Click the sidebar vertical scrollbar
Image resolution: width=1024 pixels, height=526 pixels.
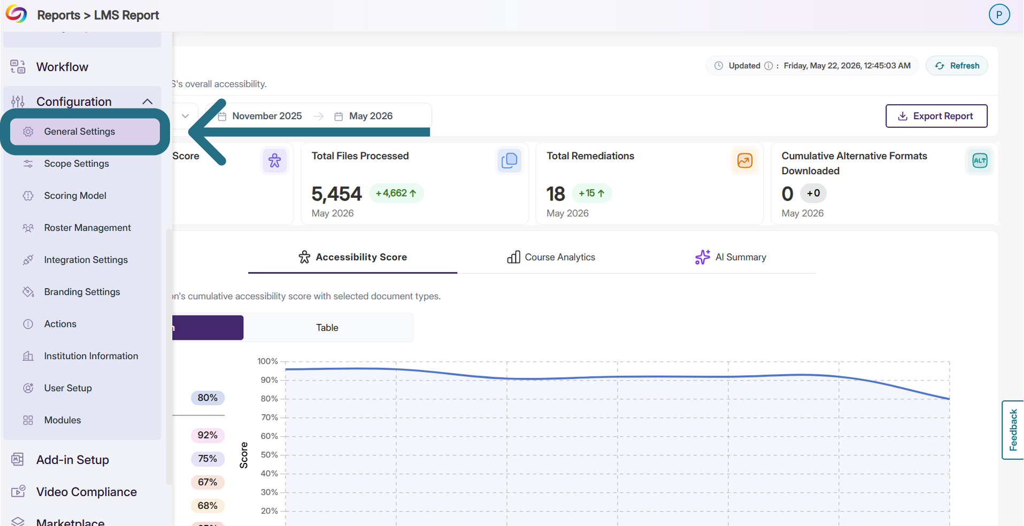coord(168,357)
